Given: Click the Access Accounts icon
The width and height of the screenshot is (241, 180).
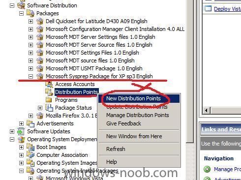Looking at the screenshot, I should pyautogui.click(x=49, y=84).
